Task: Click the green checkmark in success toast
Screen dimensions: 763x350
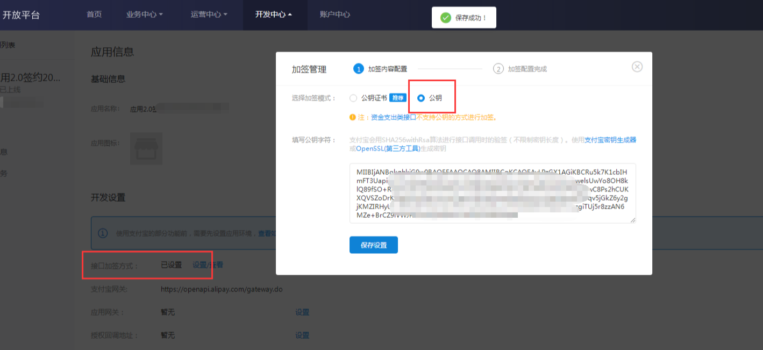Action: coord(445,18)
